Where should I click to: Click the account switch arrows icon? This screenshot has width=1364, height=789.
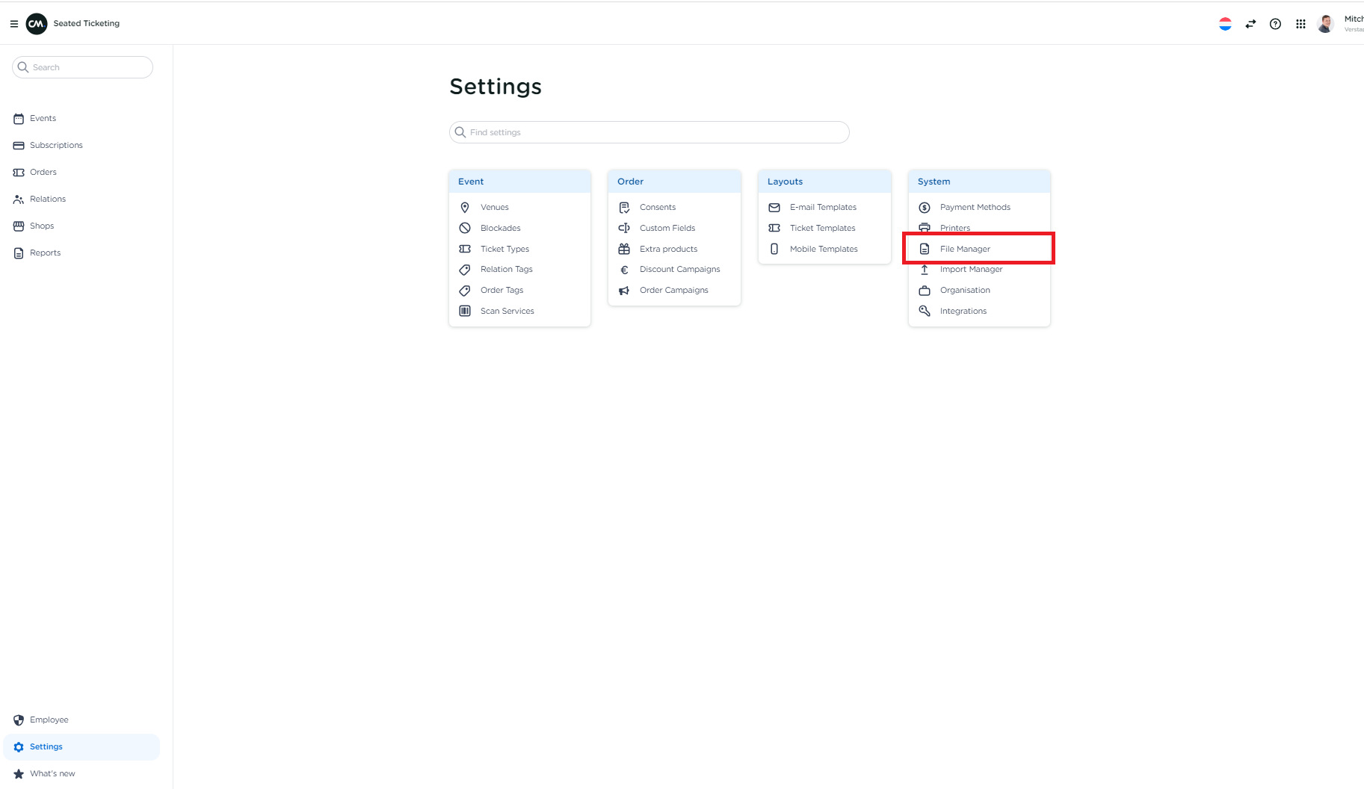tap(1250, 23)
